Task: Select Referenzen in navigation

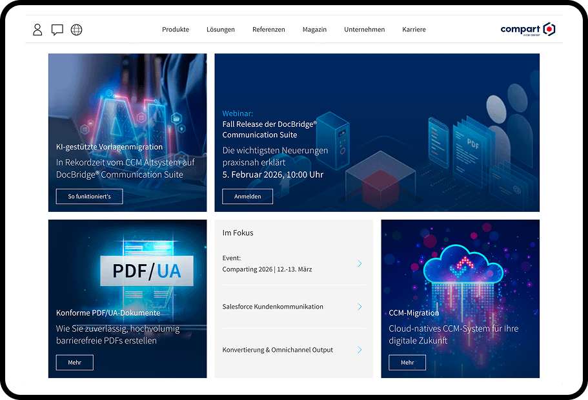Action: point(269,29)
